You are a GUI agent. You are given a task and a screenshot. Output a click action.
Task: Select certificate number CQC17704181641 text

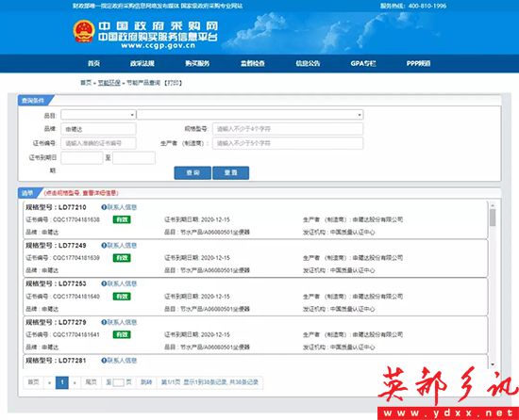76,334
